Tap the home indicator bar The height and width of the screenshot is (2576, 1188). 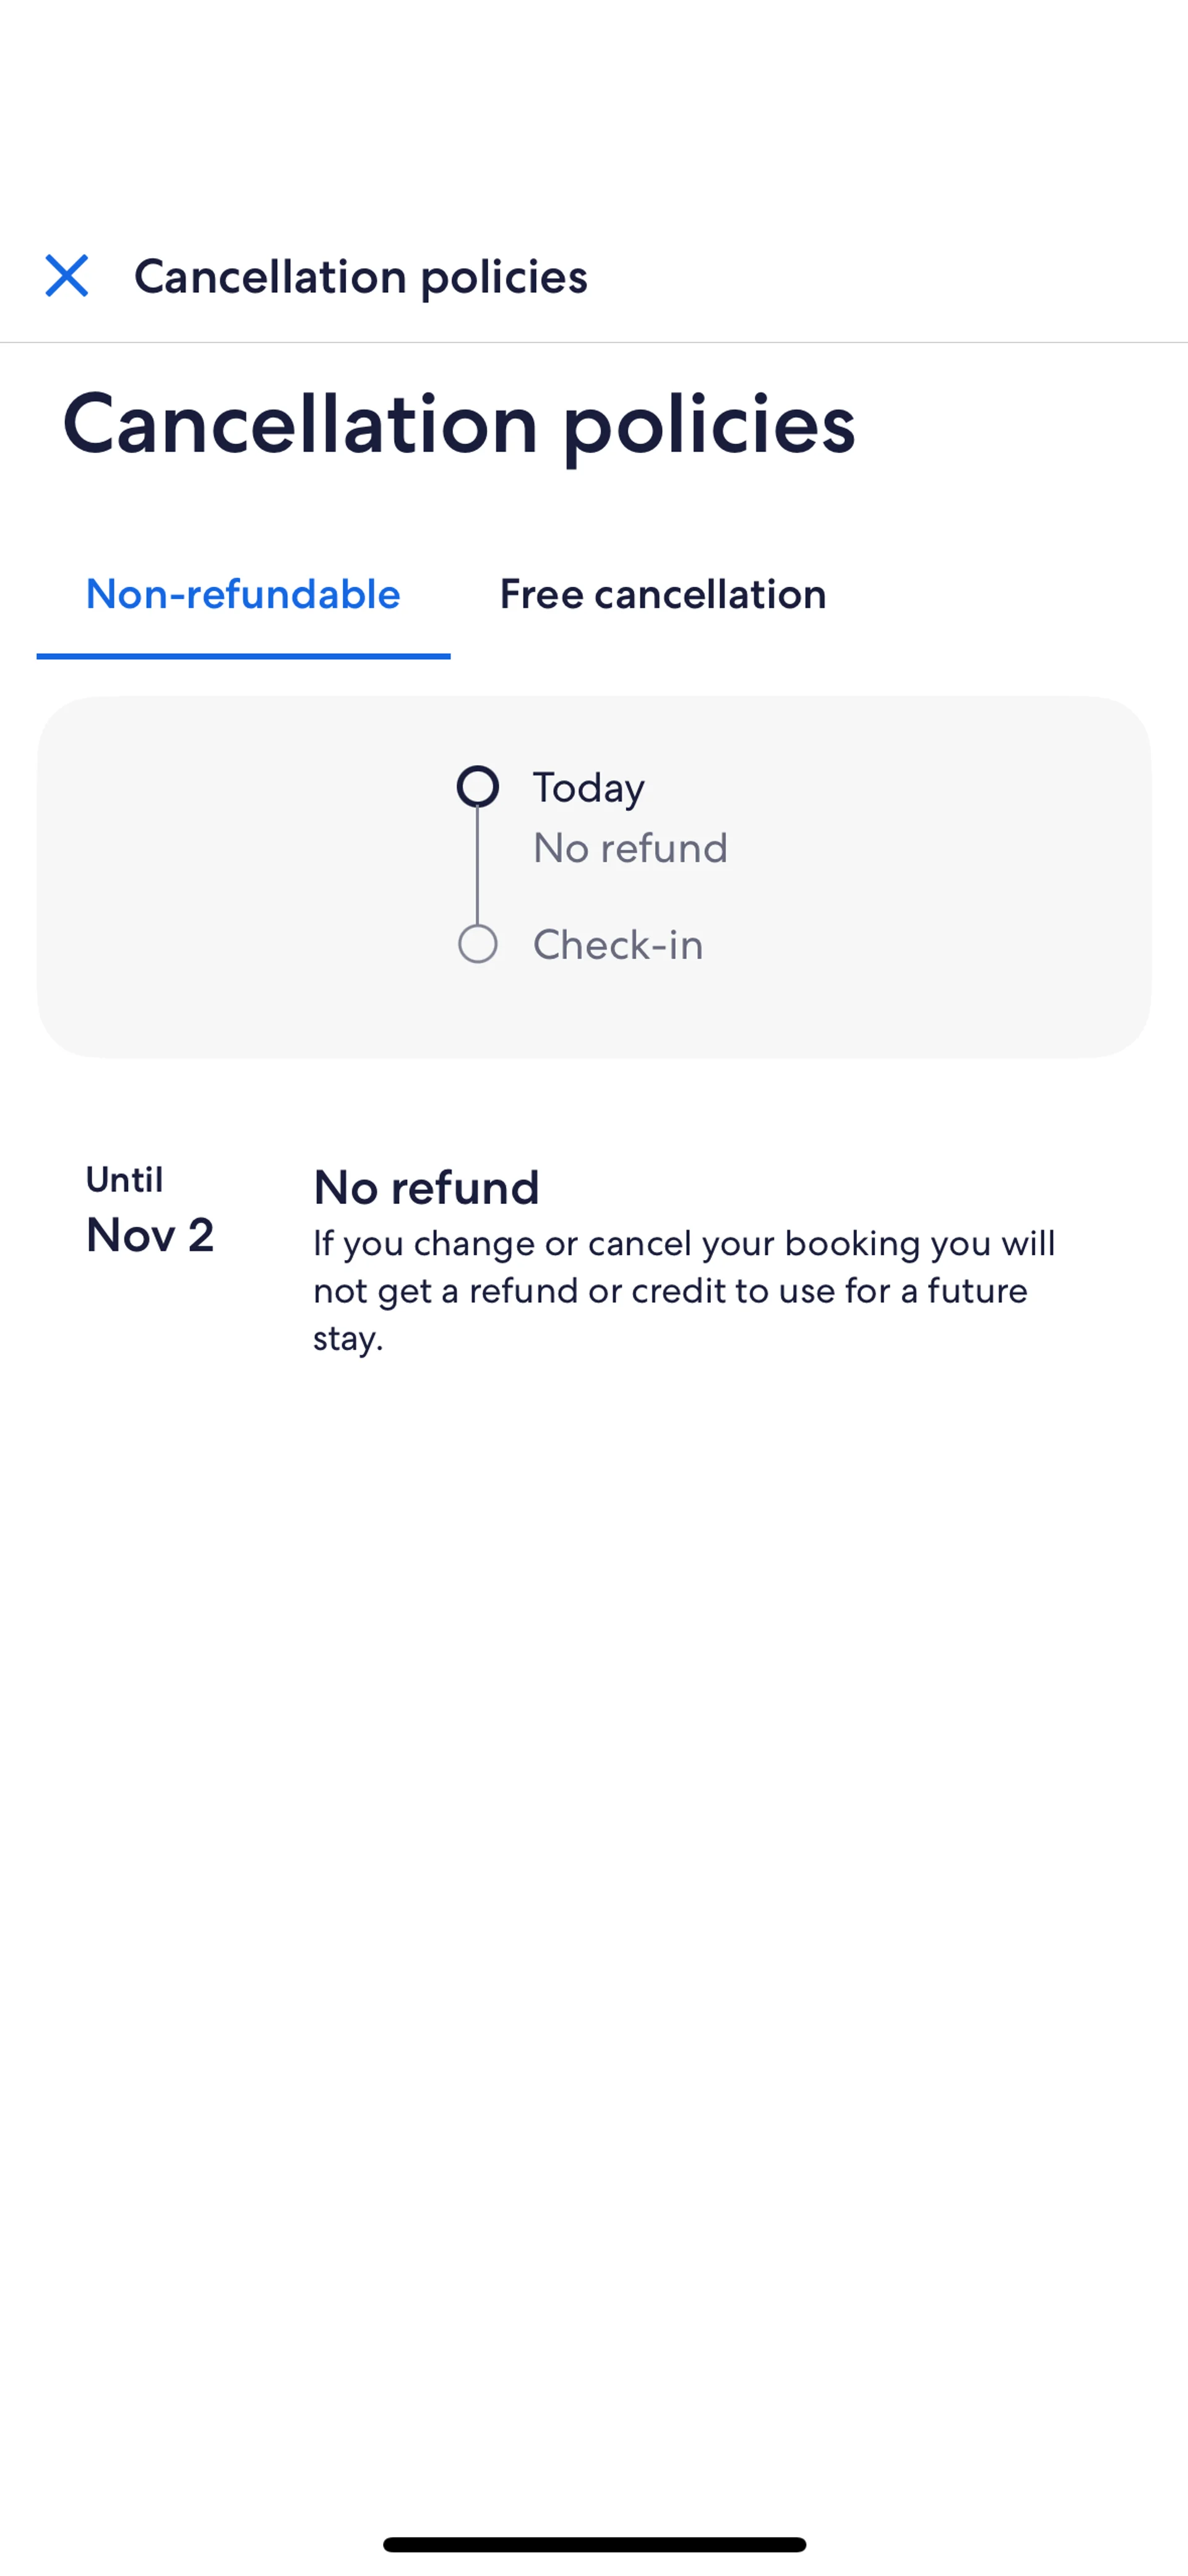[x=594, y=2544]
